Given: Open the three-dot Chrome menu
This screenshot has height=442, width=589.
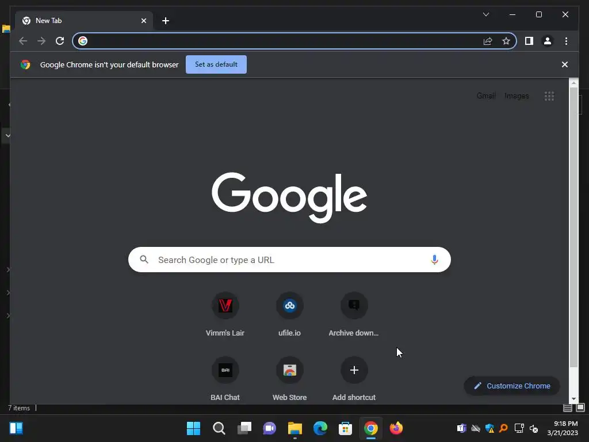Looking at the screenshot, I should 566,41.
